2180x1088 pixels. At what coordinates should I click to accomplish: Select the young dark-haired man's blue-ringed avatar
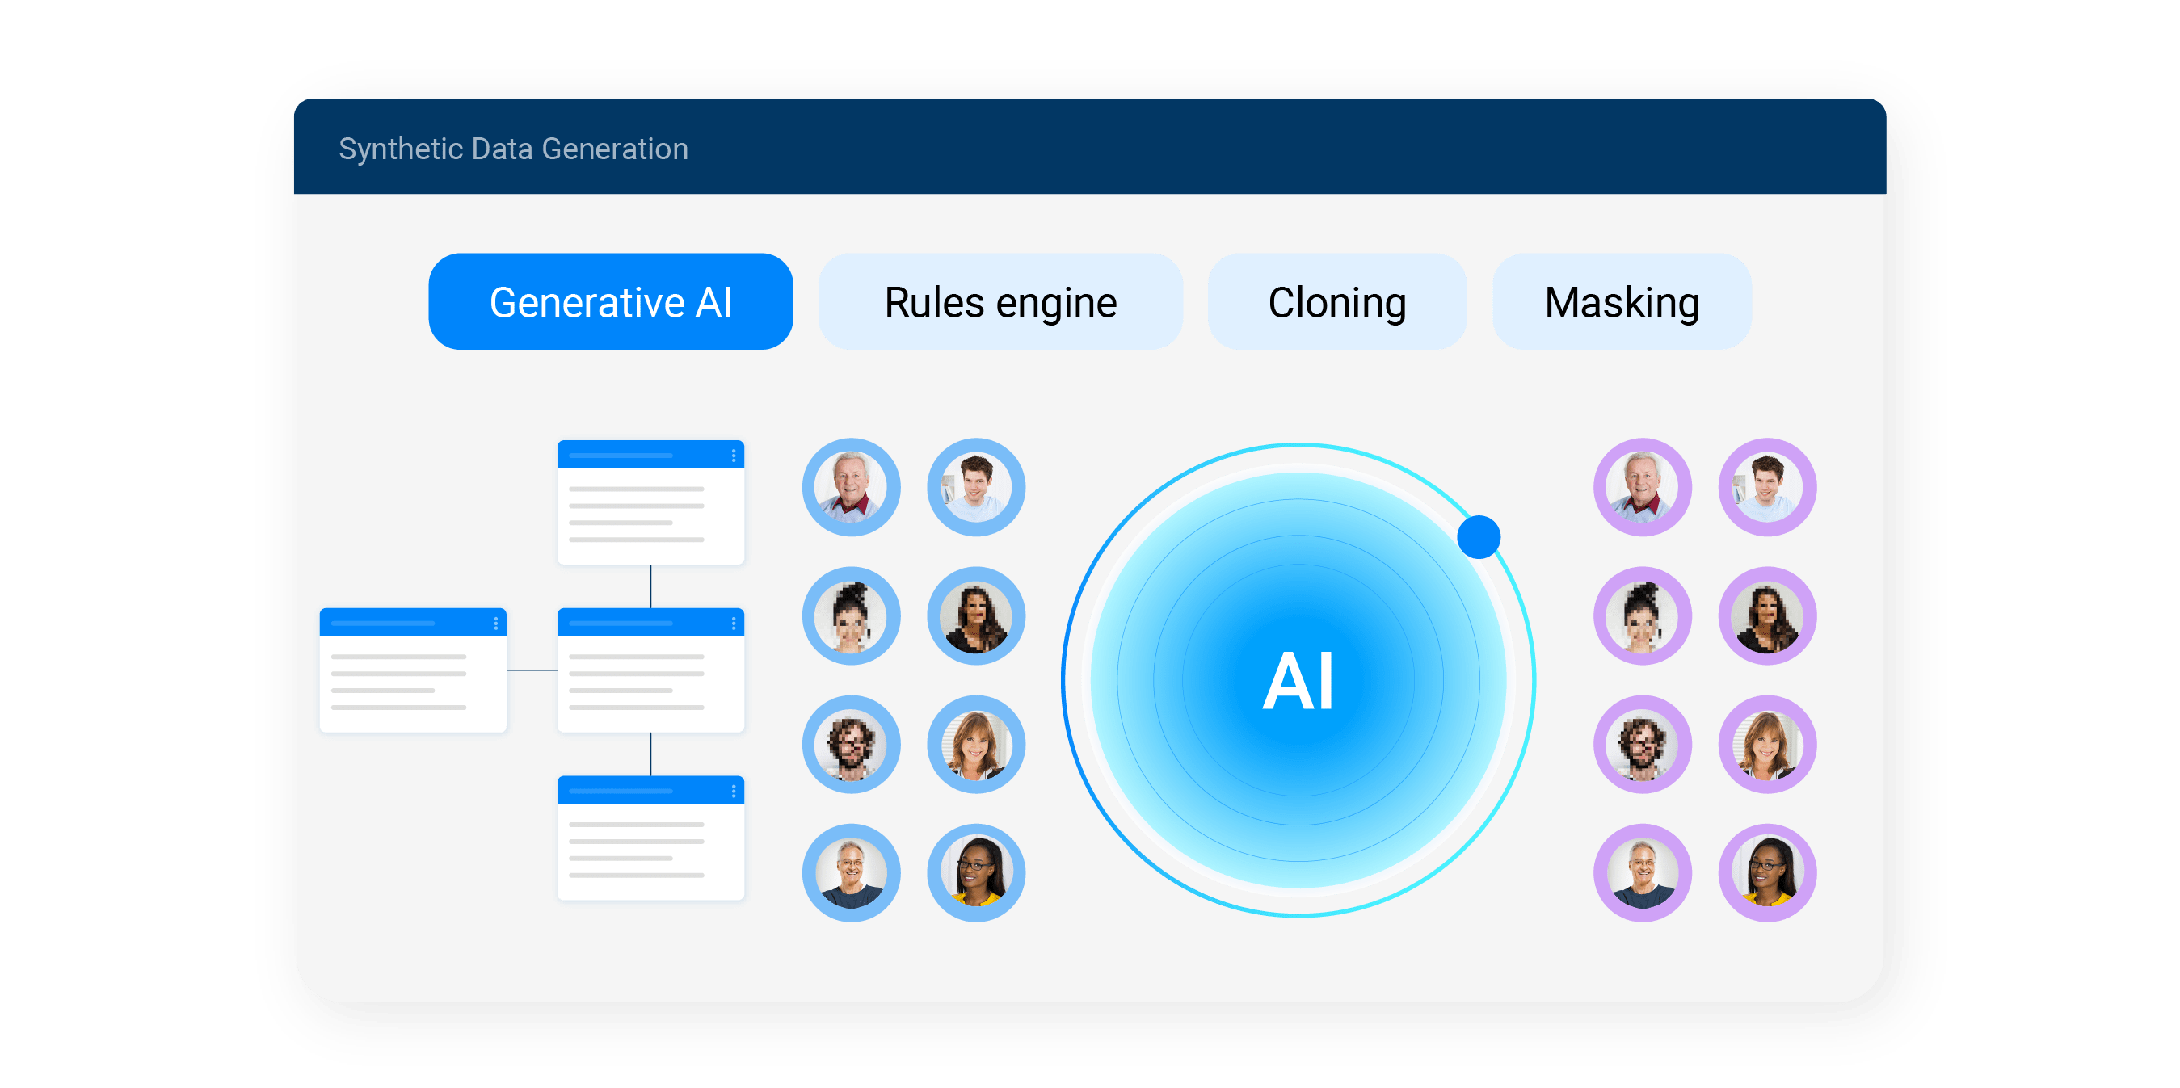click(976, 487)
